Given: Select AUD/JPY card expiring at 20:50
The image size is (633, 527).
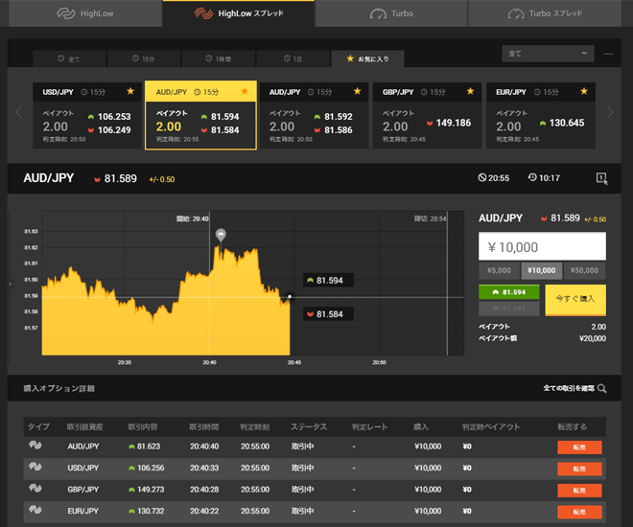Looking at the screenshot, I should (314, 116).
